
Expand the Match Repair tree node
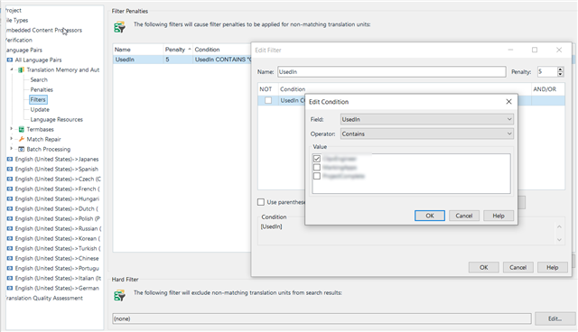[x=12, y=139]
